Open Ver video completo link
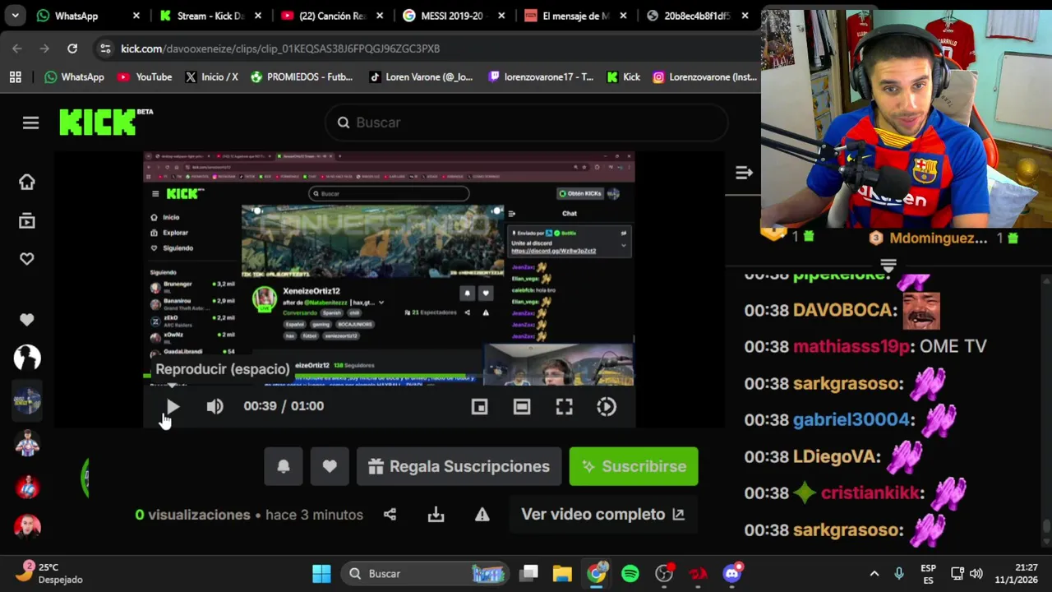The height and width of the screenshot is (592, 1052). click(602, 515)
